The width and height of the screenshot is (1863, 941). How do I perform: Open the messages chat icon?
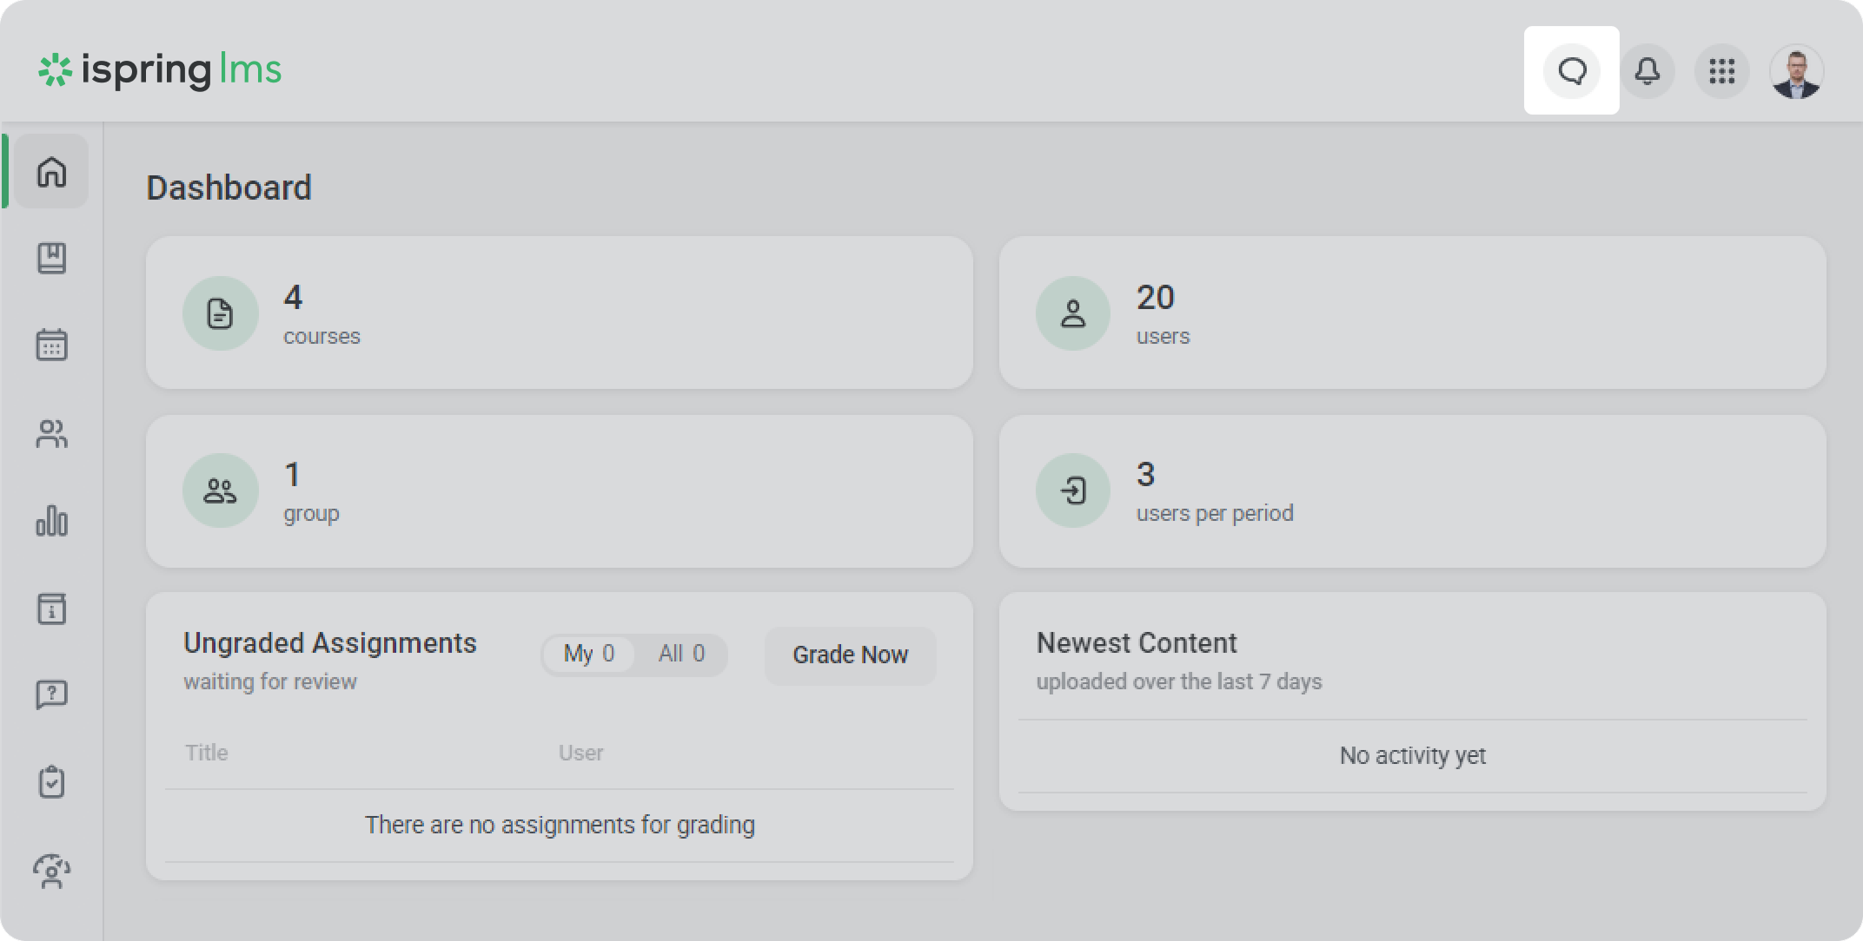1571,70
